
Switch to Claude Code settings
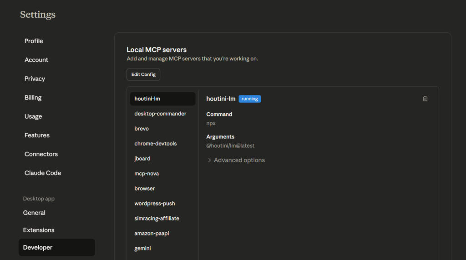coord(43,173)
